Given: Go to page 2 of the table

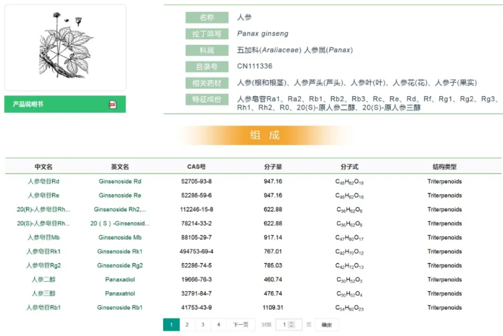Looking at the screenshot, I should (x=187, y=325).
